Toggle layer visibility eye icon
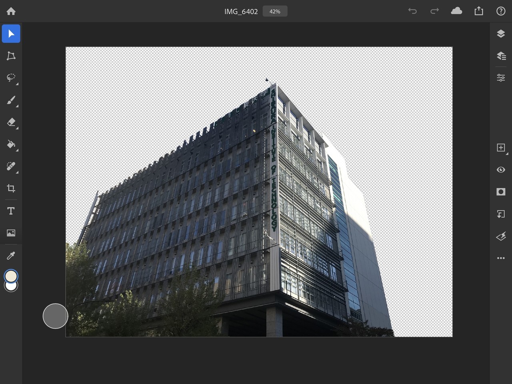The image size is (512, 384). (x=501, y=170)
